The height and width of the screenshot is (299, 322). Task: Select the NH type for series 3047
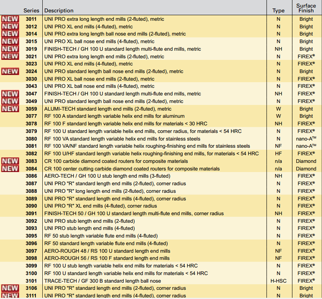[279, 94]
